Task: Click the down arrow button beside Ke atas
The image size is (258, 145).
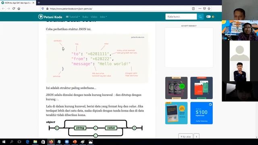Action: pyautogui.click(x=196, y=137)
